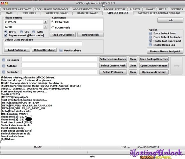The image size is (185, 159).
Task: Select the SIMLOCK UNLOCK tab
Action: 118,13
